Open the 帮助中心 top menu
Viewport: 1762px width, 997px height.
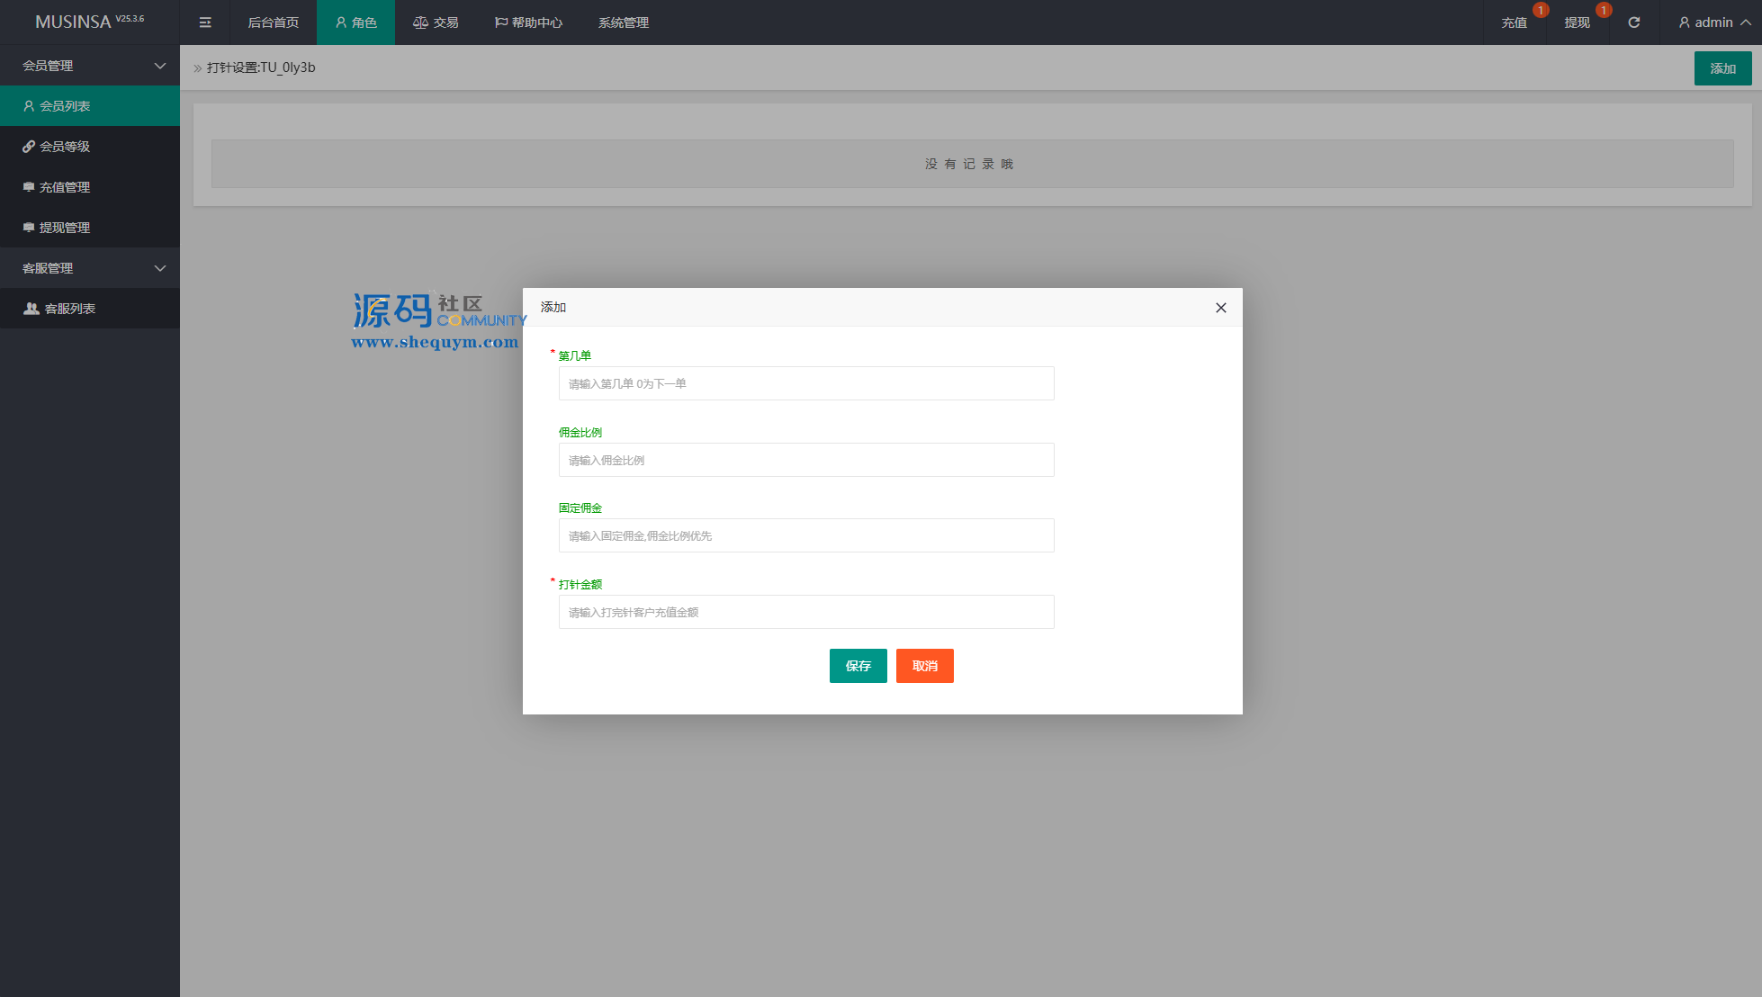(528, 22)
